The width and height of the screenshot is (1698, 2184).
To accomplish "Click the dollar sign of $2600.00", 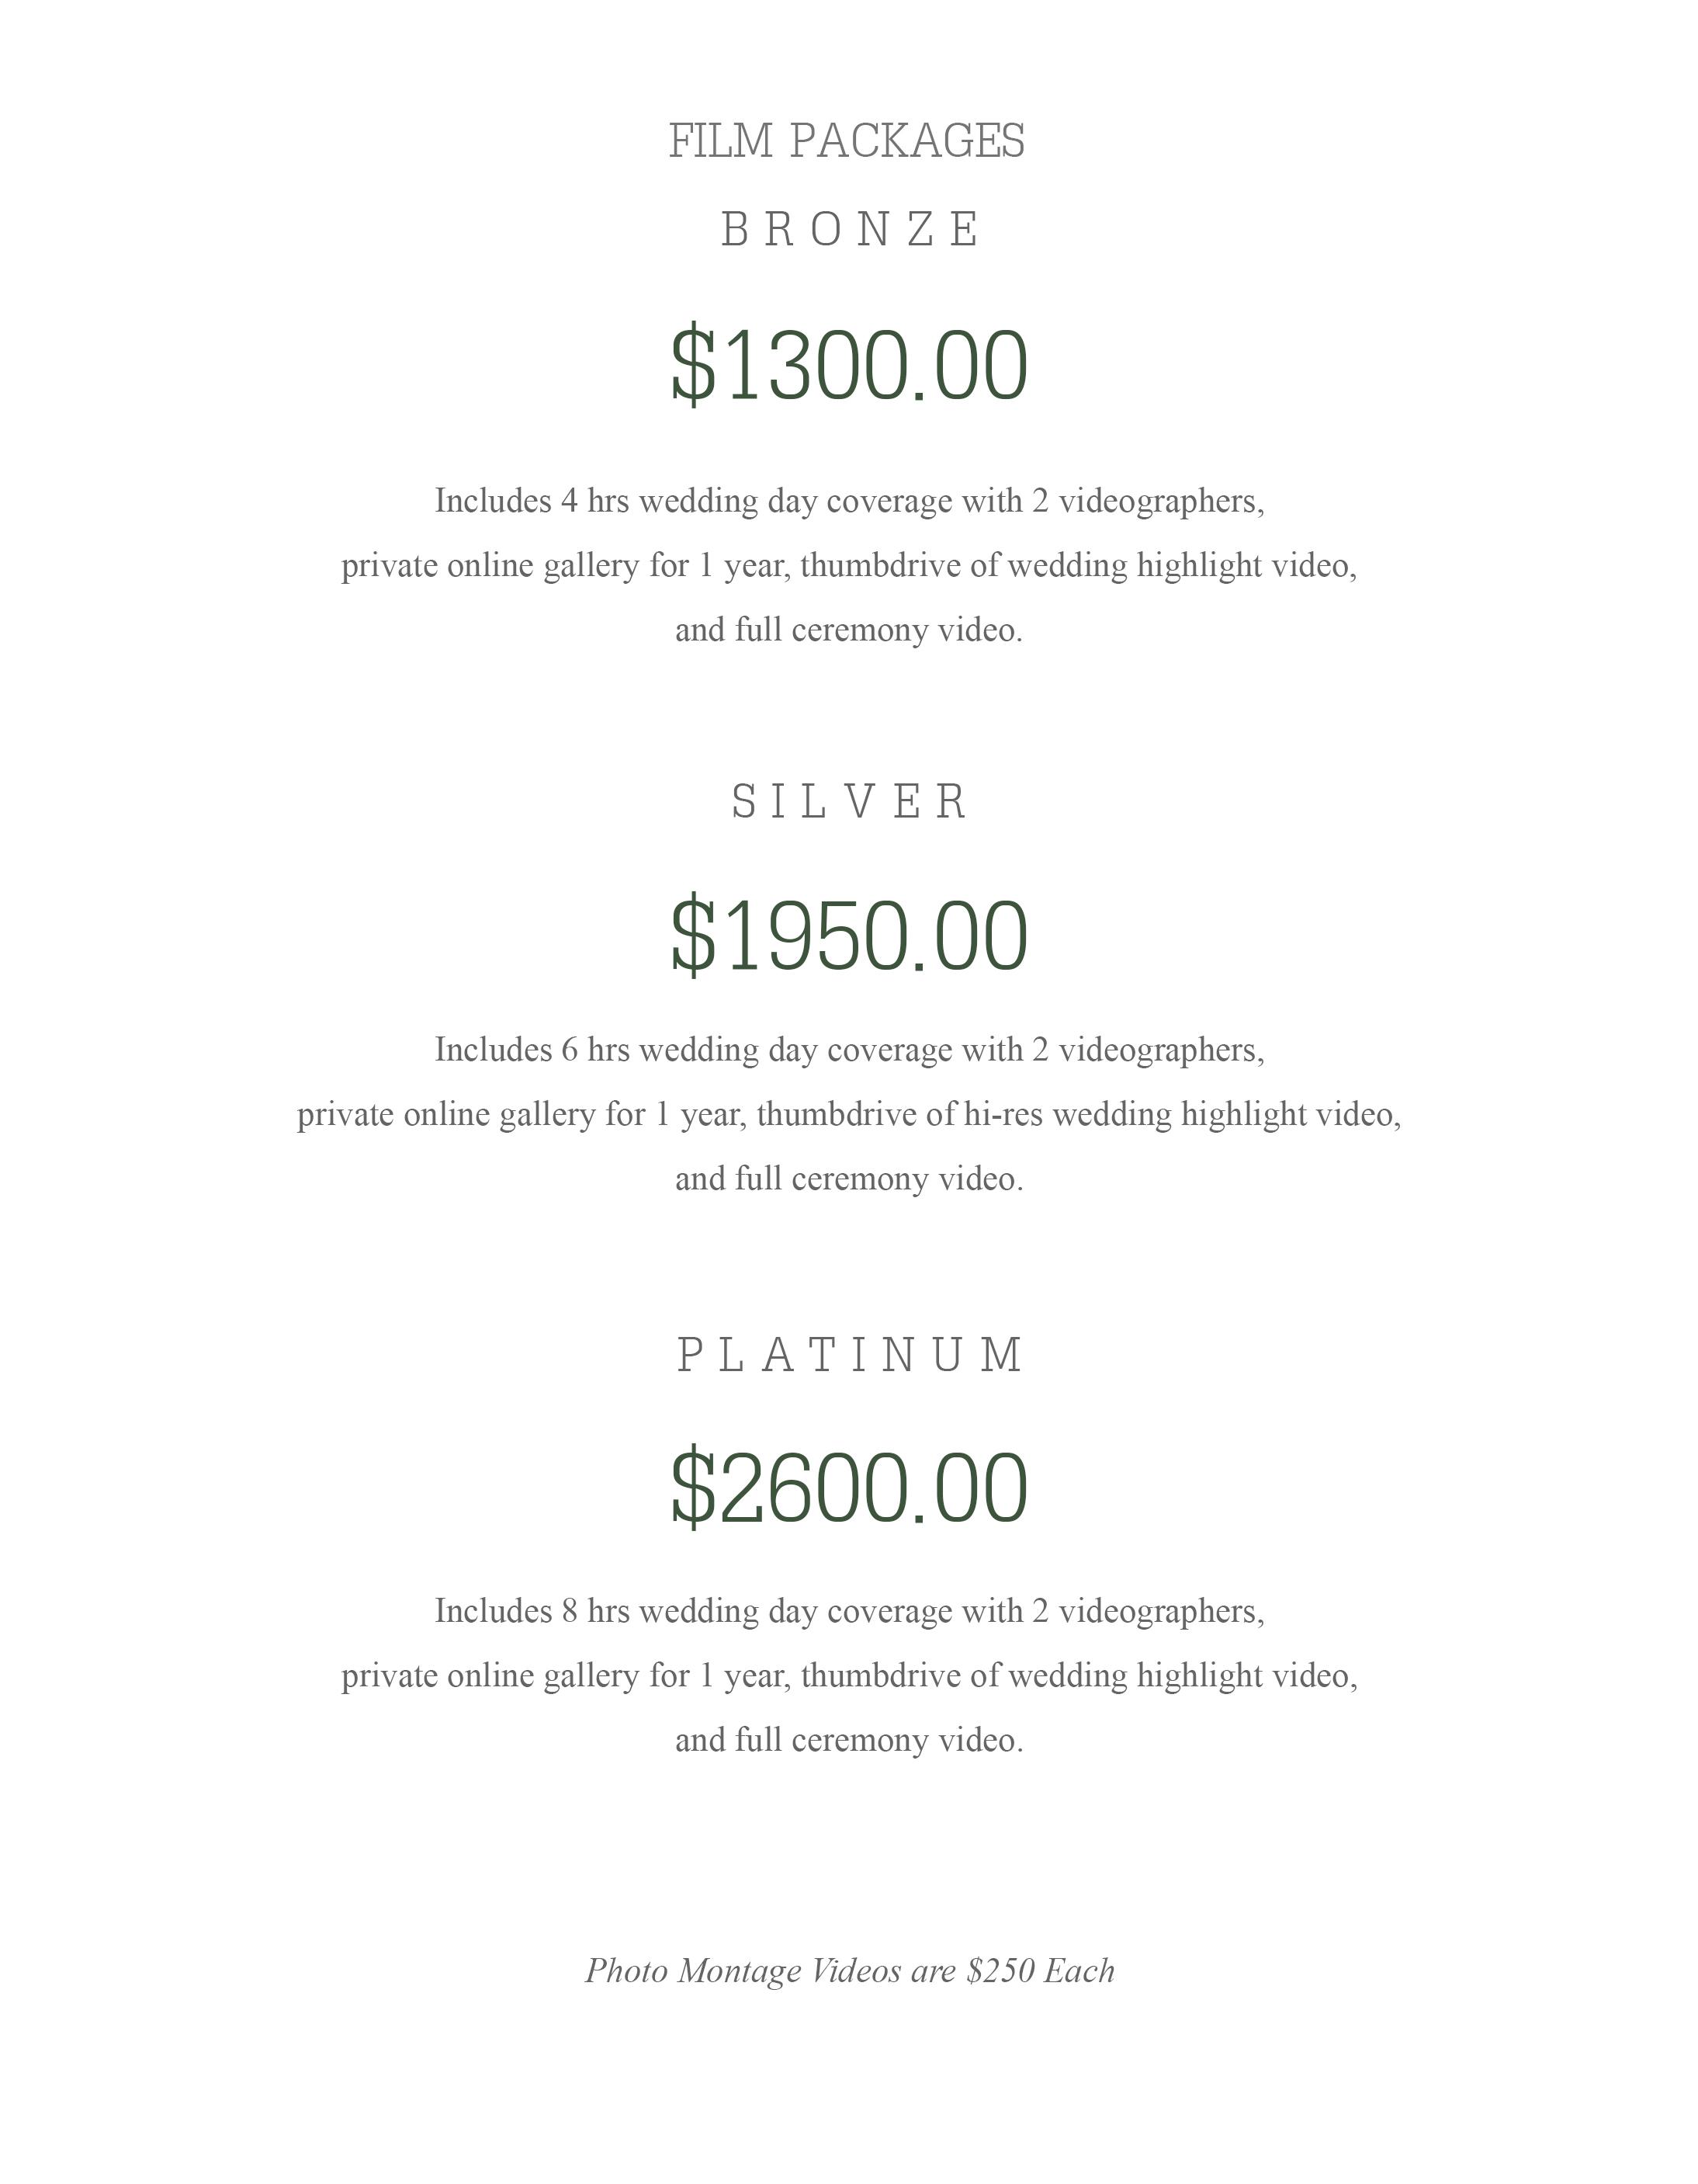I will tap(692, 1488).
